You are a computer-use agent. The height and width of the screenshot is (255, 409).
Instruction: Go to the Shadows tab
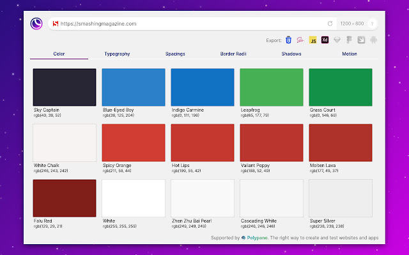pos(291,54)
